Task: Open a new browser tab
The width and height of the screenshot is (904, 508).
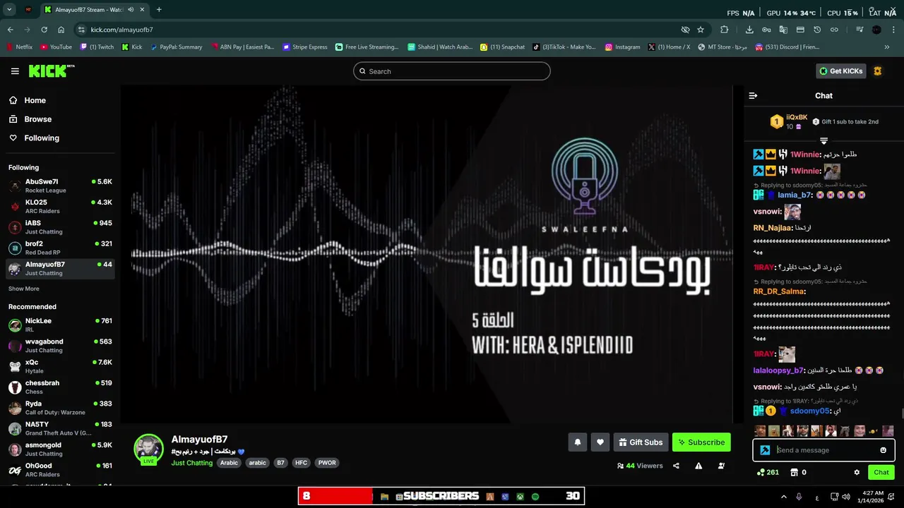Action: [159, 10]
